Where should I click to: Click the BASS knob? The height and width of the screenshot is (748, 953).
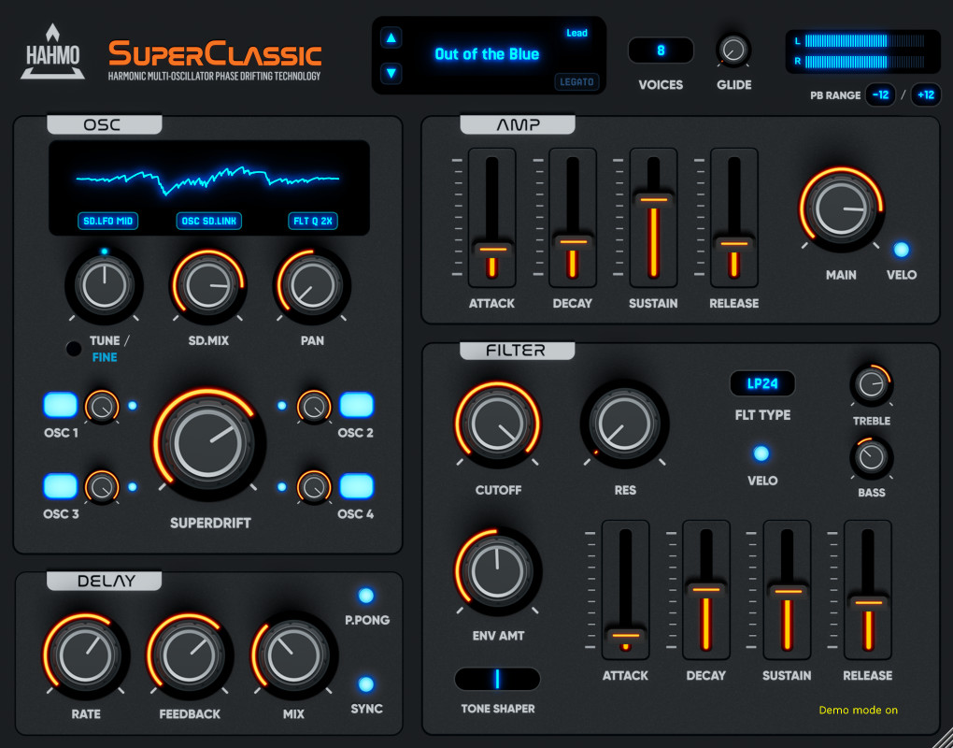[871, 457]
